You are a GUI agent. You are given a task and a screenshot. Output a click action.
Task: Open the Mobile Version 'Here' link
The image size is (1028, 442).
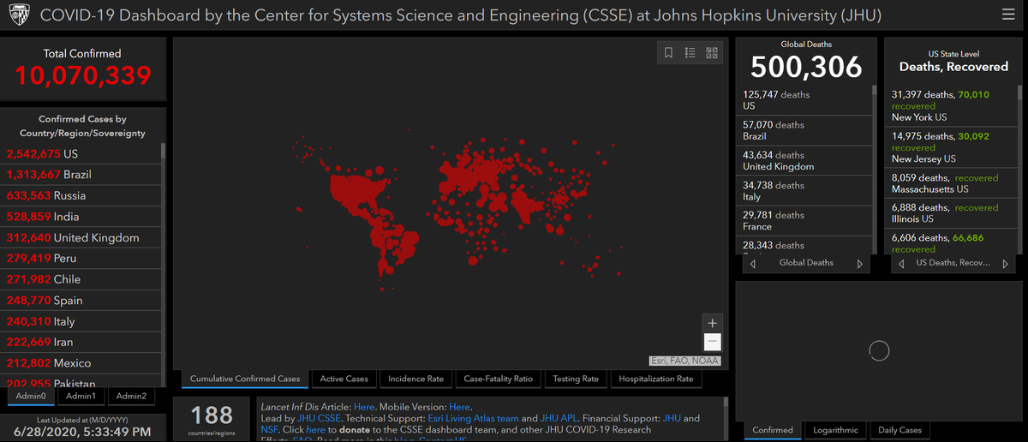[x=460, y=407]
